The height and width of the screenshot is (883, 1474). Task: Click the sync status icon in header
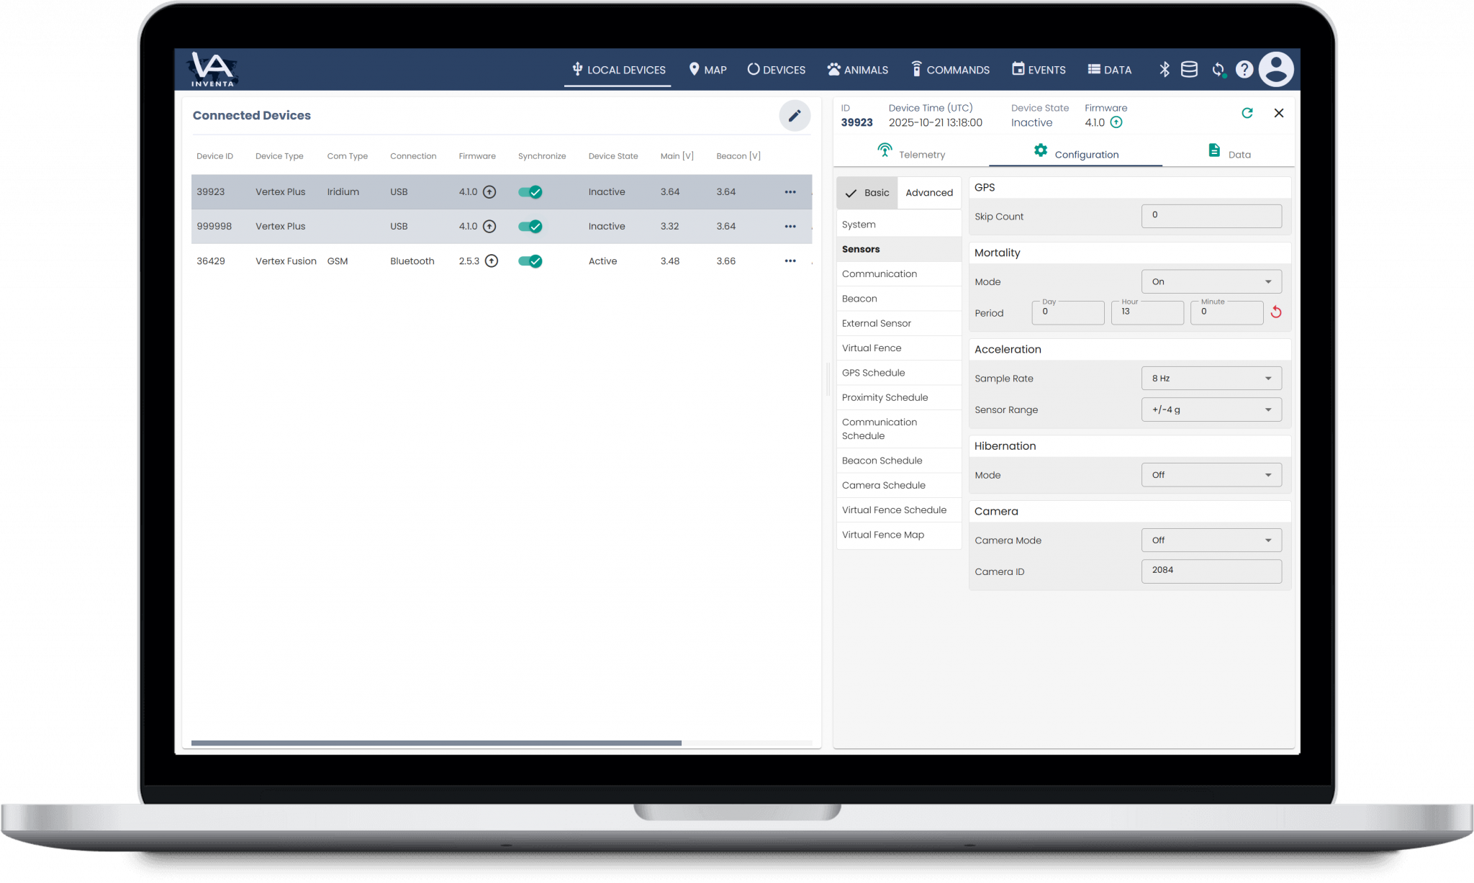click(x=1218, y=70)
